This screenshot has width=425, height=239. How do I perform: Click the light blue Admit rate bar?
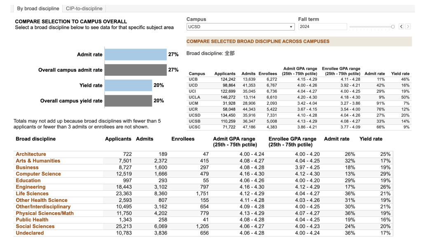pos(135,54)
